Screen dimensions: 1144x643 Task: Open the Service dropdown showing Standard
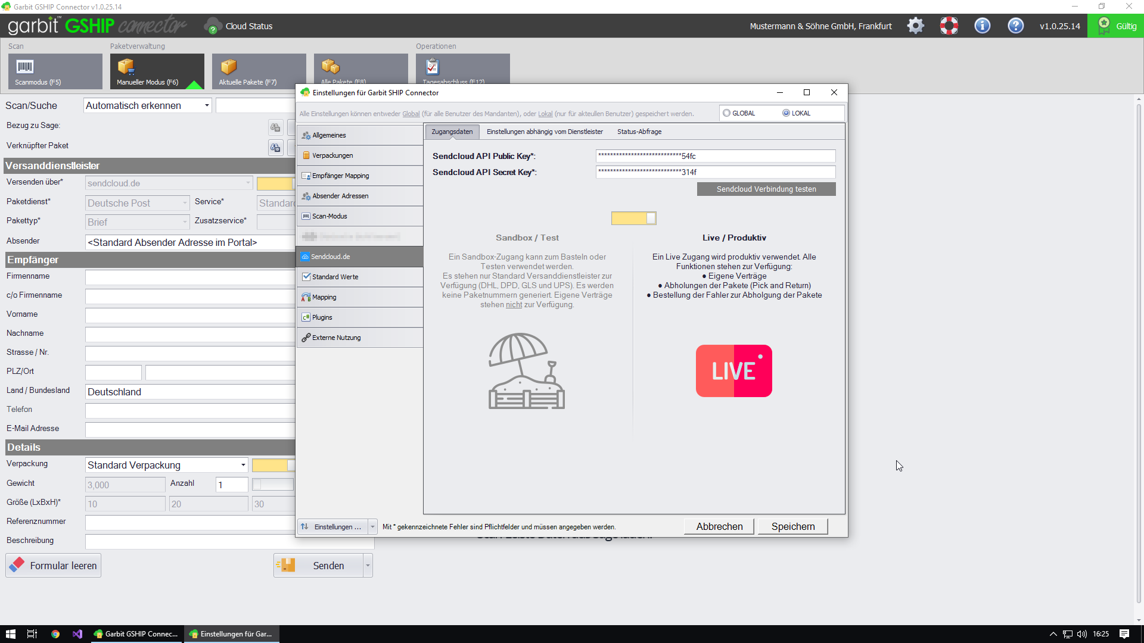tap(276, 203)
